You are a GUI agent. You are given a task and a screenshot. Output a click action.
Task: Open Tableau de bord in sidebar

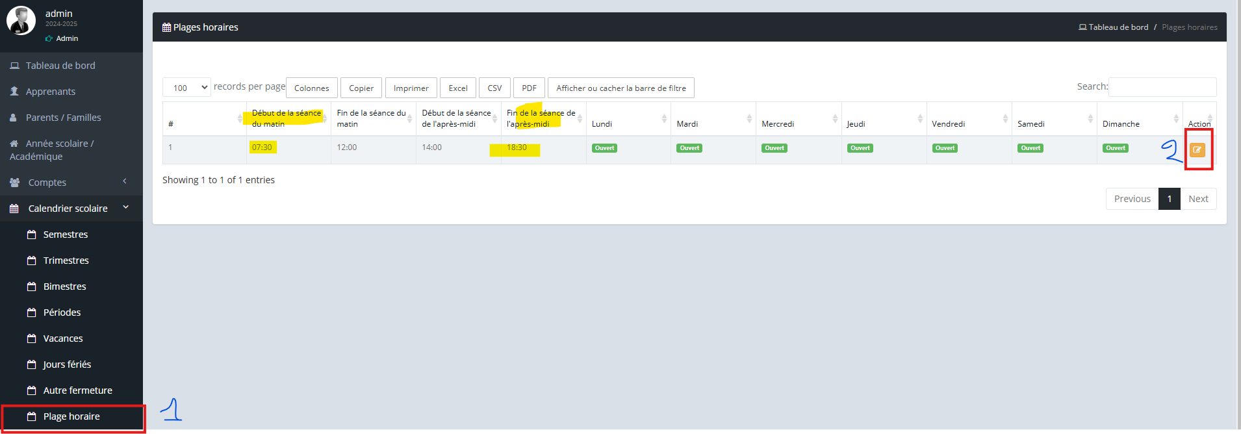(x=71, y=66)
